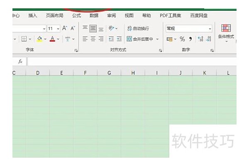249x166 pixels.
Task: Decrease indent icon
Action: [x=111, y=39]
